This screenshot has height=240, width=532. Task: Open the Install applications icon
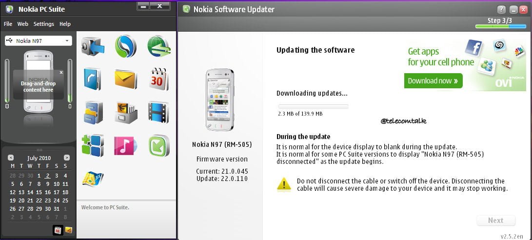(x=93, y=146)
